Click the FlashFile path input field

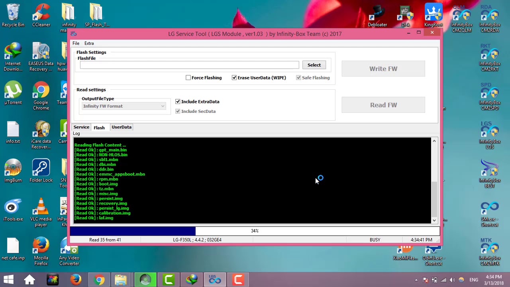tap(189, 65)
